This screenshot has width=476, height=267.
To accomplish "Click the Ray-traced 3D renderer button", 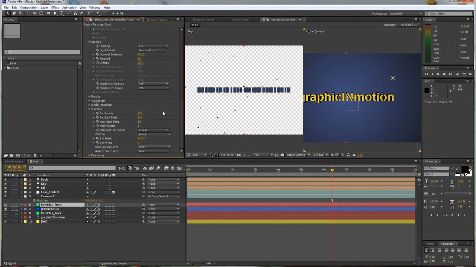I will [408, 25].
